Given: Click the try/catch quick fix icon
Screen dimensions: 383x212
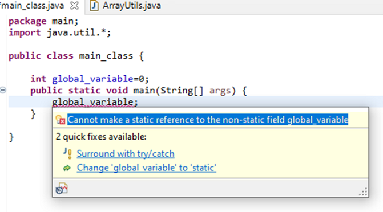Looking at the screenshot, I should (x=68, y=153).
